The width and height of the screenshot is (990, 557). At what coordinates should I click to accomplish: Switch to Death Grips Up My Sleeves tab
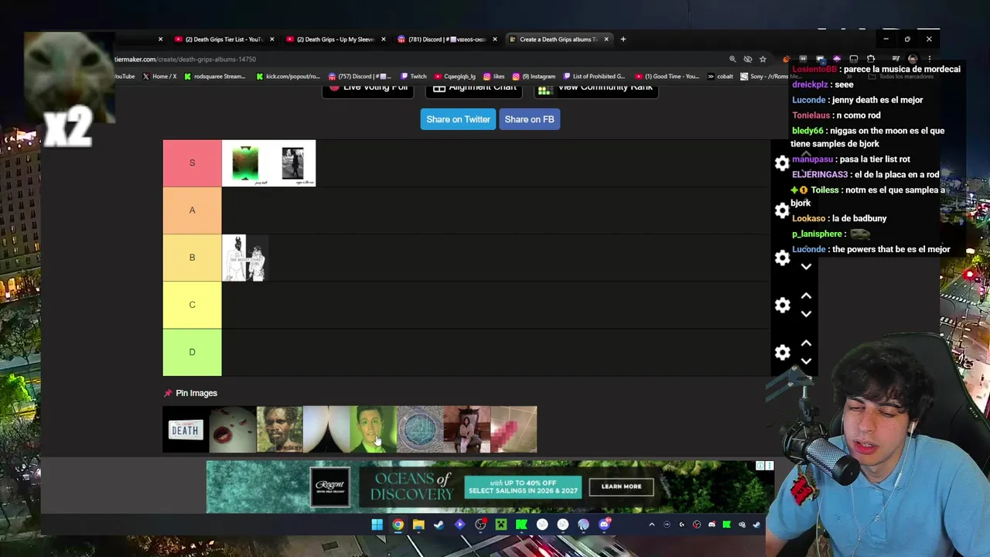point(335,39)
